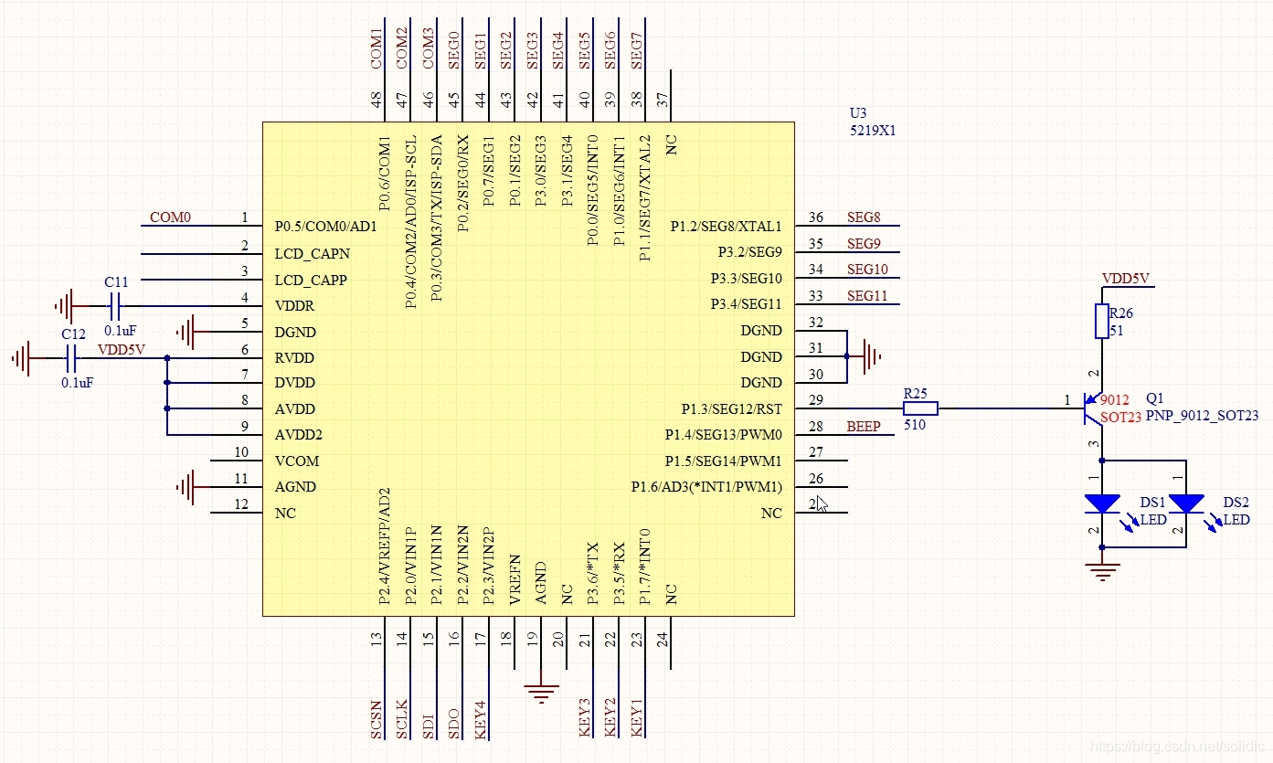Select ground symbol below pin 19
Viewport: 1273px width, 763px height.
pos(542,693)
